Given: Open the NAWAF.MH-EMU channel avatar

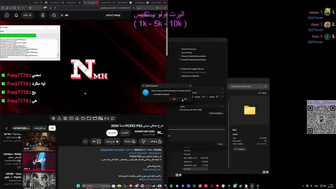Looking at the screenshot, I should (160, 133).
